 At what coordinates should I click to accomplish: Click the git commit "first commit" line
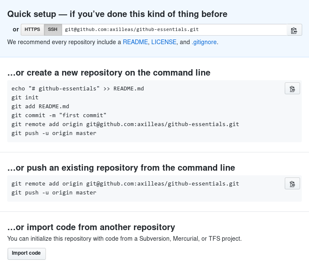[x=59, y=115]
